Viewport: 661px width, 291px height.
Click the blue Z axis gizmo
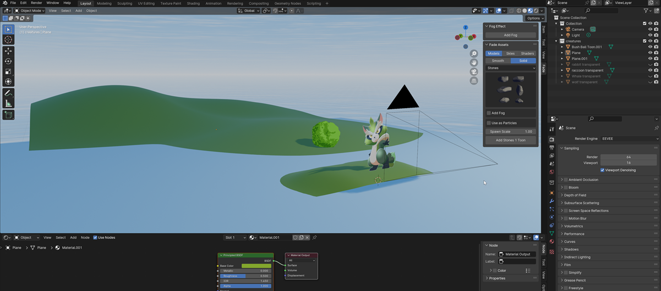point(466,27)
